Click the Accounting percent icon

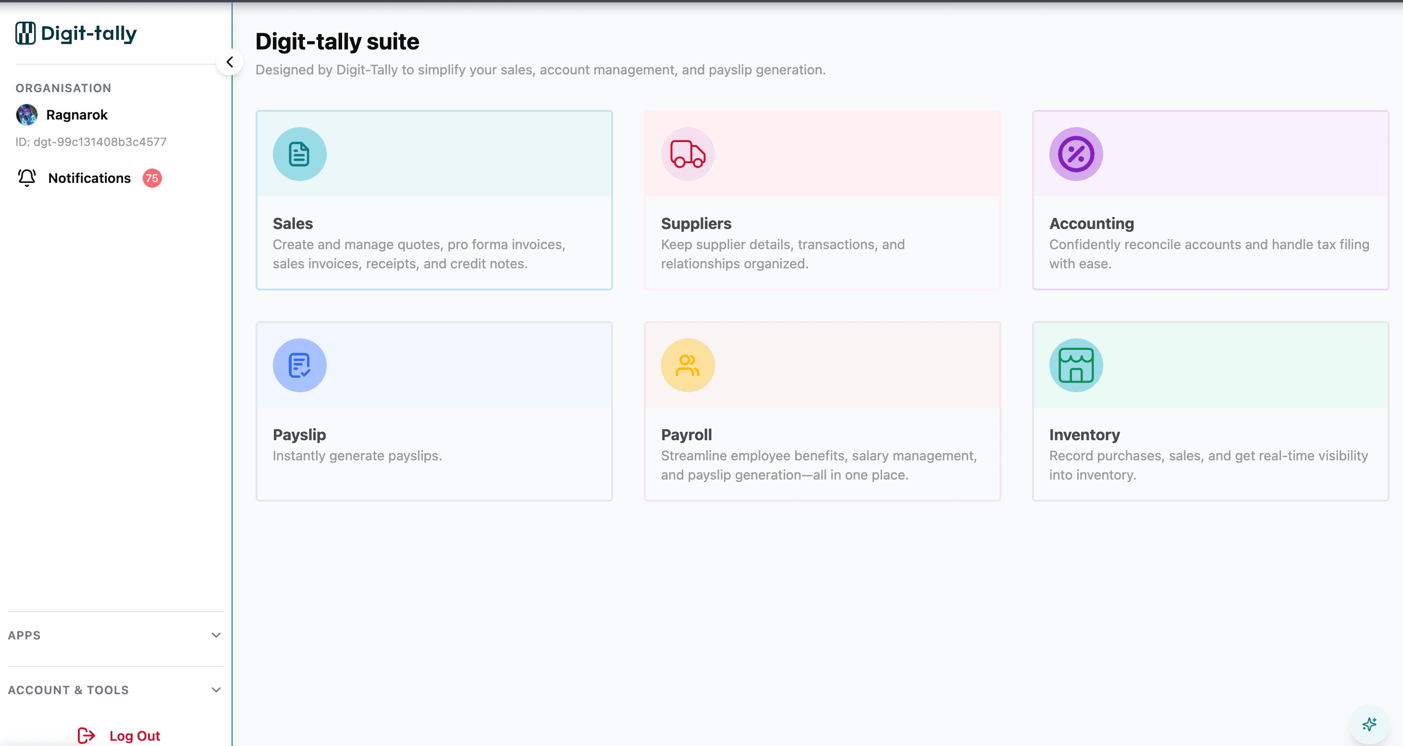[1076, 154]
